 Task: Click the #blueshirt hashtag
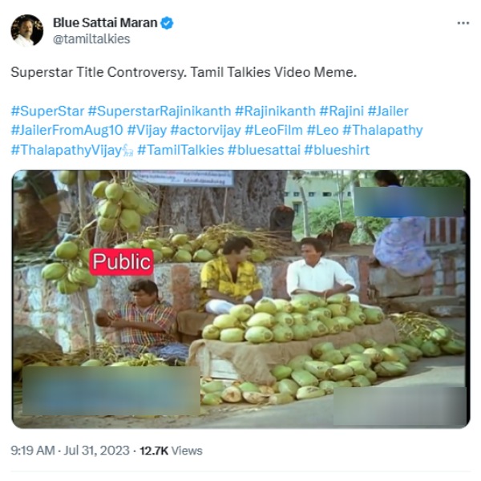coord(337,149)
